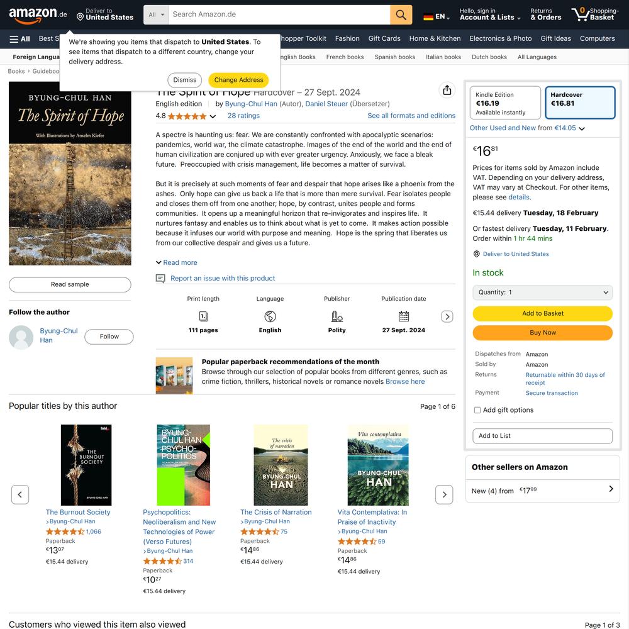
Task: Dismiss the delivery address popup
Action: click(184, 81)
